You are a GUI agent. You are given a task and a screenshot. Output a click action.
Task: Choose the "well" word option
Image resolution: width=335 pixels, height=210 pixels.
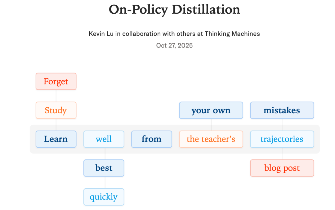tap(104, 139)
